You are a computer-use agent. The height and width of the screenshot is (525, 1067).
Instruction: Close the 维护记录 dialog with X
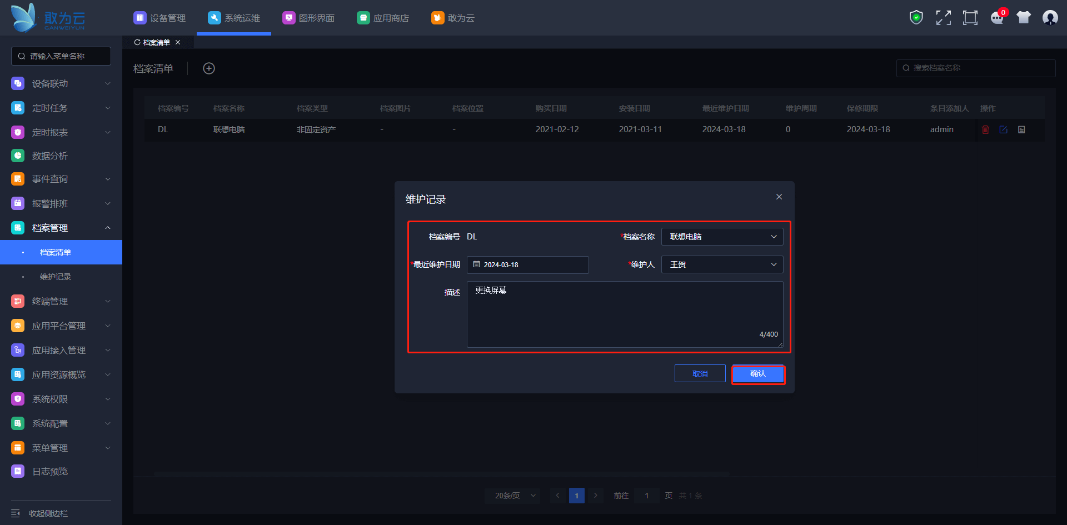(779, 197)
